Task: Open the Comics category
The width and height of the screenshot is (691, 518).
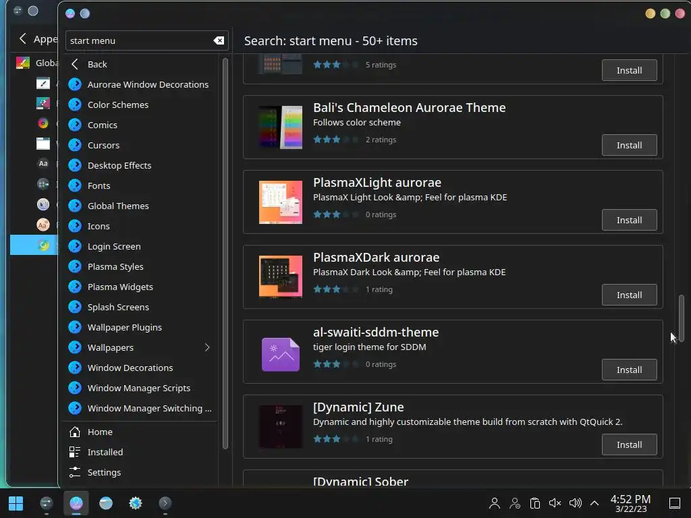Action: point(141,125)
